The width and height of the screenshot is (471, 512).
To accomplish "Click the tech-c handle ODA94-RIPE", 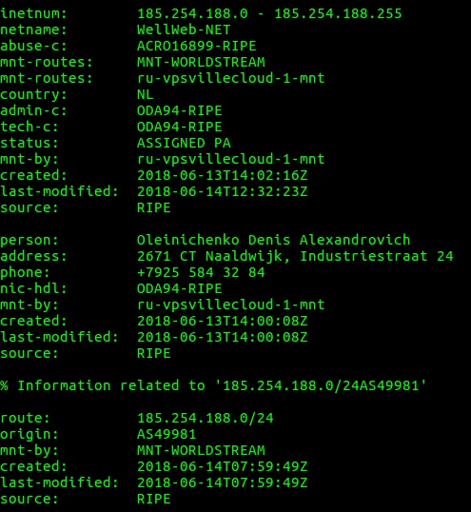I will [x=179, y=127].
